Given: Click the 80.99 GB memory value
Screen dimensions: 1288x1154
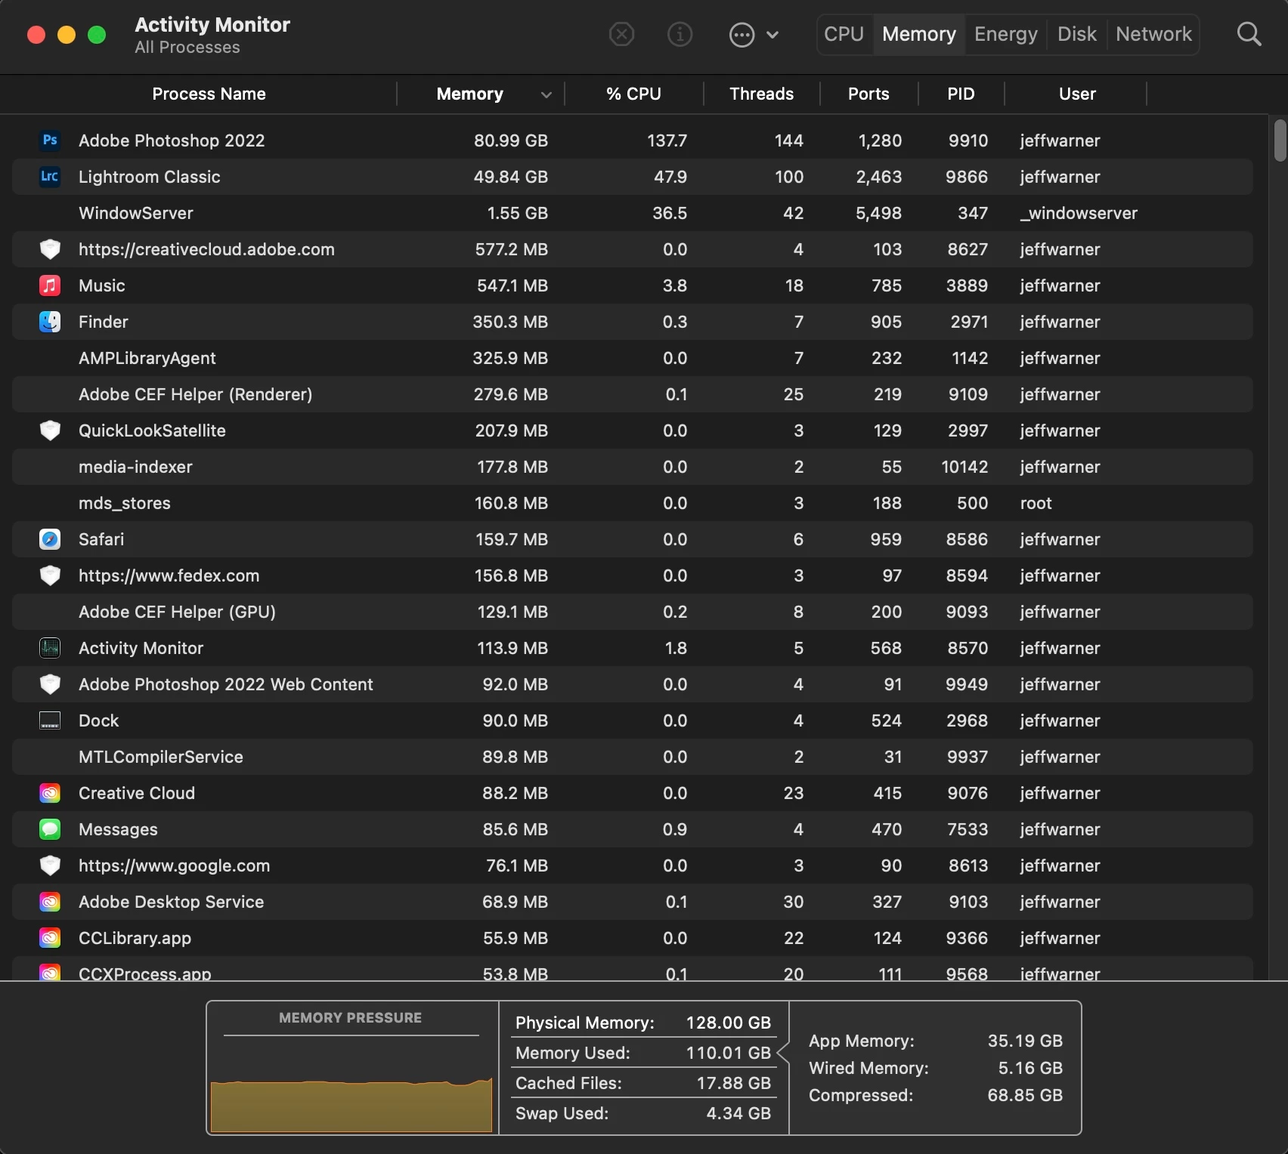Looking at the screenshot, I should (511, 140).
